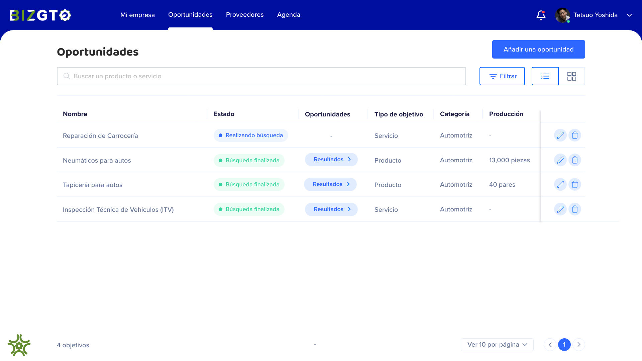Click the search magnifier icon

click(67, 76)
